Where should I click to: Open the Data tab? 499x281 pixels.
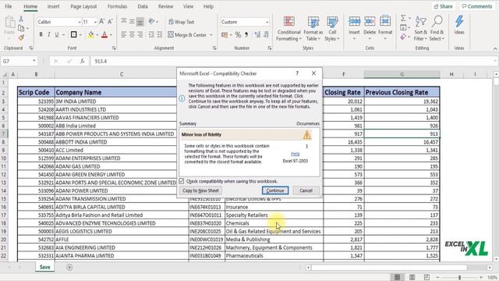point(143,6)
